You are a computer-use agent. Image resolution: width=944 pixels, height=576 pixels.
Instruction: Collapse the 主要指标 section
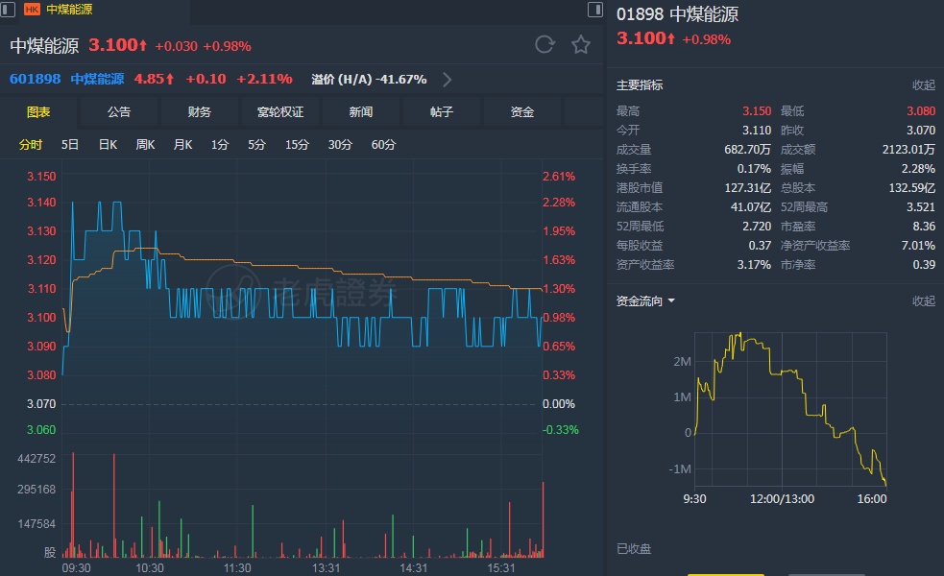click(924, 84)
